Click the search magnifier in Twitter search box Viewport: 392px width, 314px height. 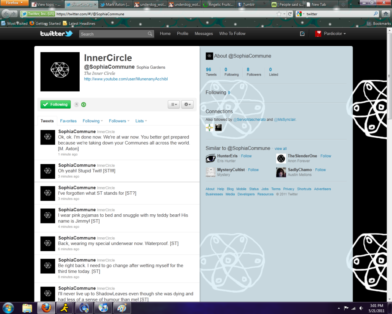tap(150, 34)
